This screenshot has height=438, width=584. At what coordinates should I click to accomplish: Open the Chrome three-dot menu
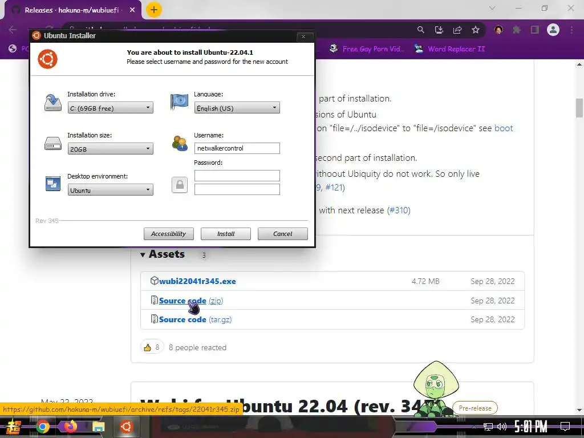tap(571, 30)
